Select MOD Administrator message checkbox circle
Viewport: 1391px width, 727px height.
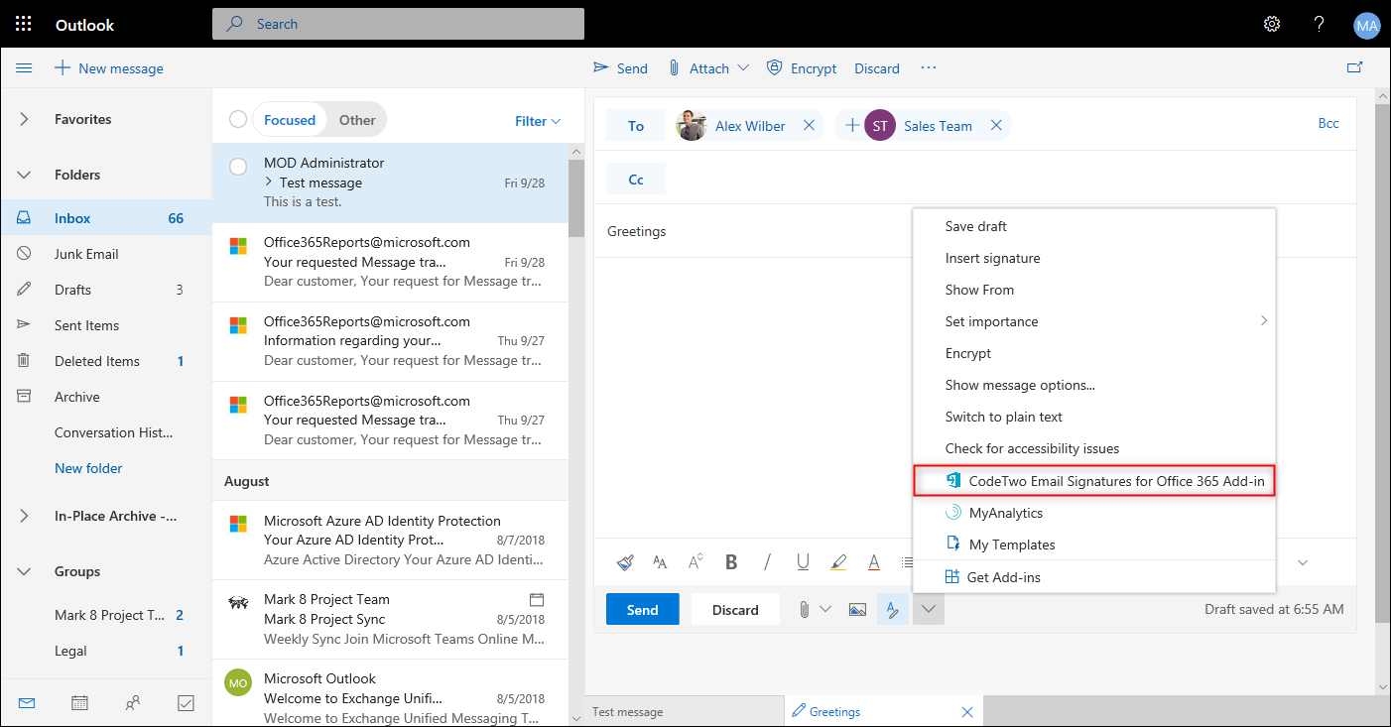[238, 167]
